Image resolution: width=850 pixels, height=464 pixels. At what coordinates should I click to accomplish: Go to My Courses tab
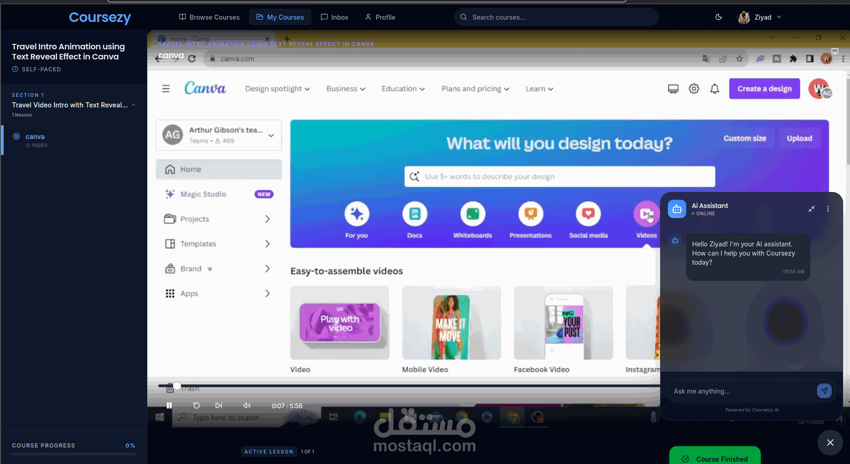pyautogui.click(x=280, y=17)
